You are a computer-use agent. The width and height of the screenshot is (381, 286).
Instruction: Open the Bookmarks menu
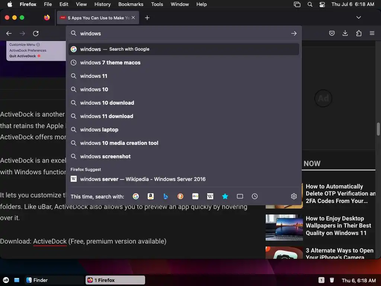pyautogui.click(x=131, y=4)
